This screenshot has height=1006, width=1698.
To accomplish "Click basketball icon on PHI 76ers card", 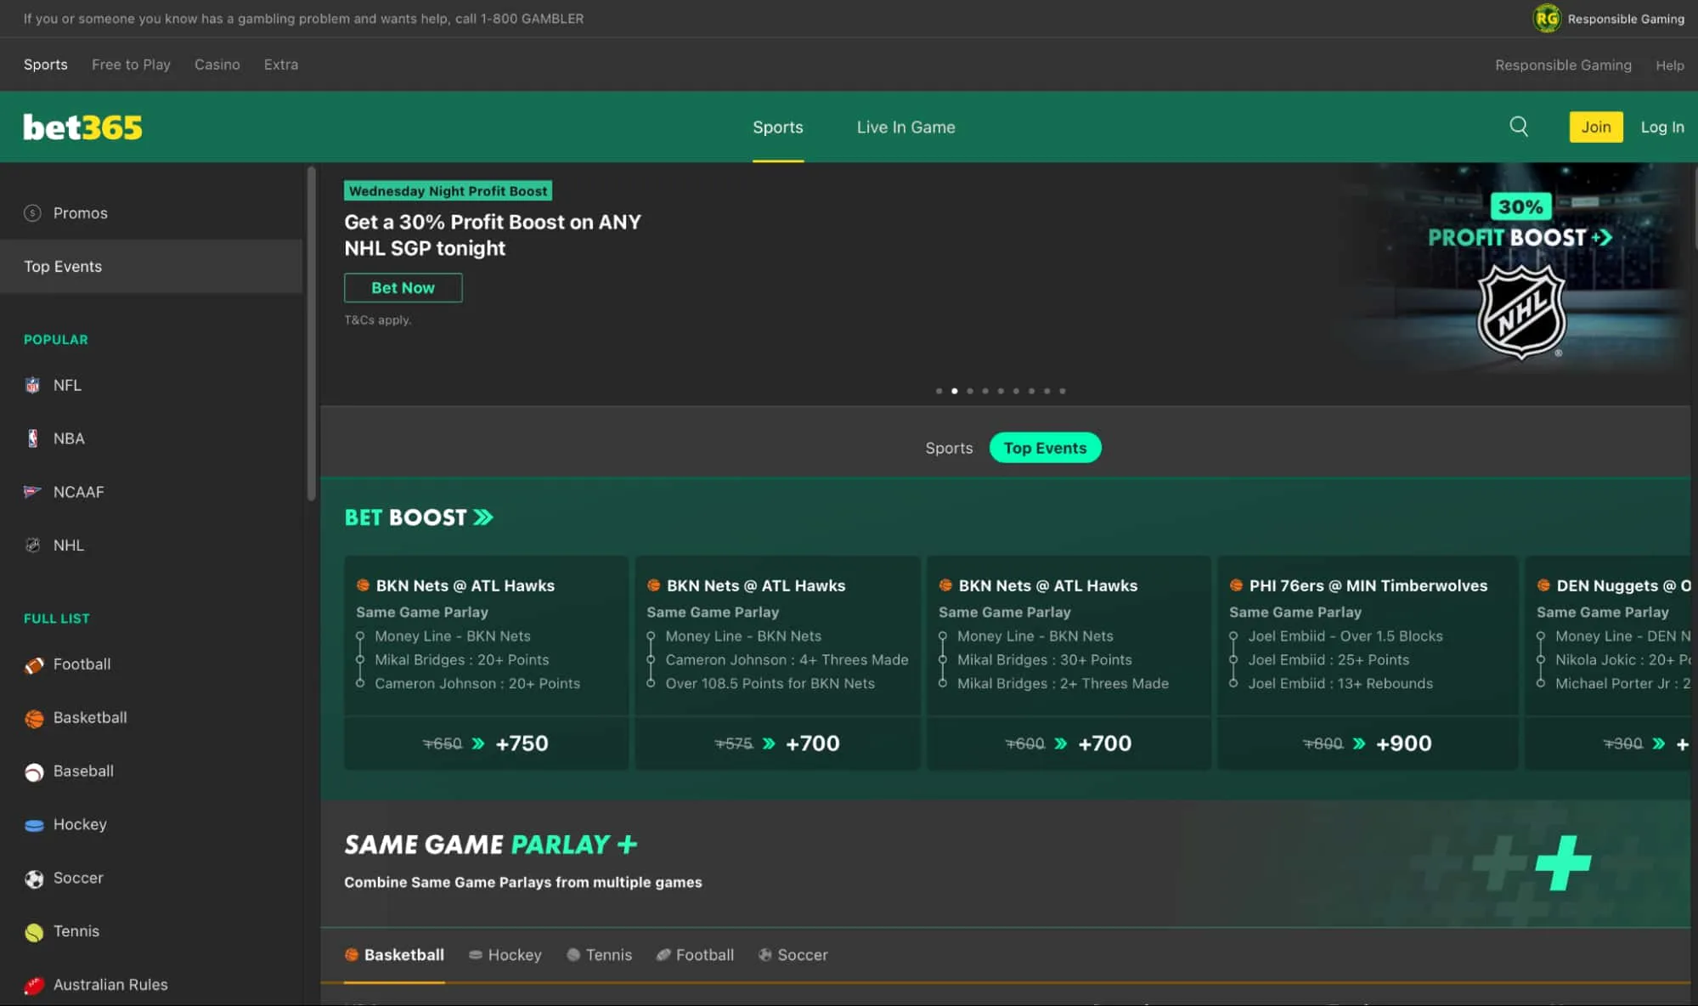I will [x=1236, y=585].
